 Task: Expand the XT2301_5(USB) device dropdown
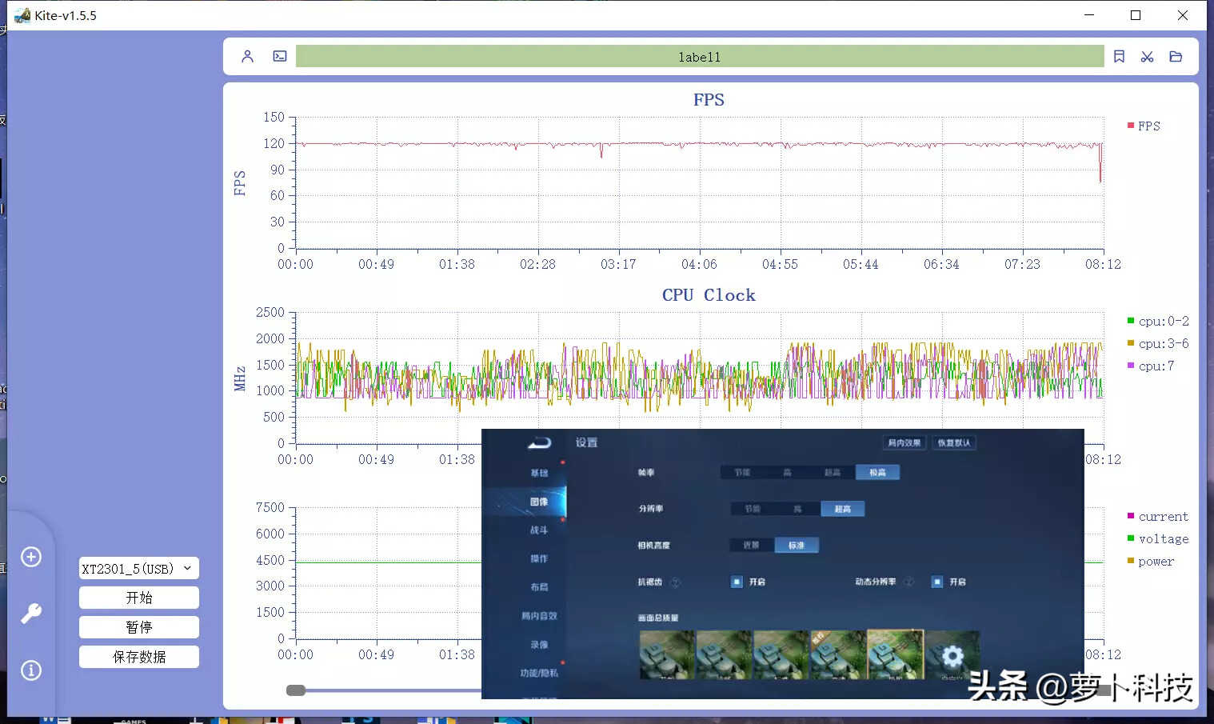139,569
